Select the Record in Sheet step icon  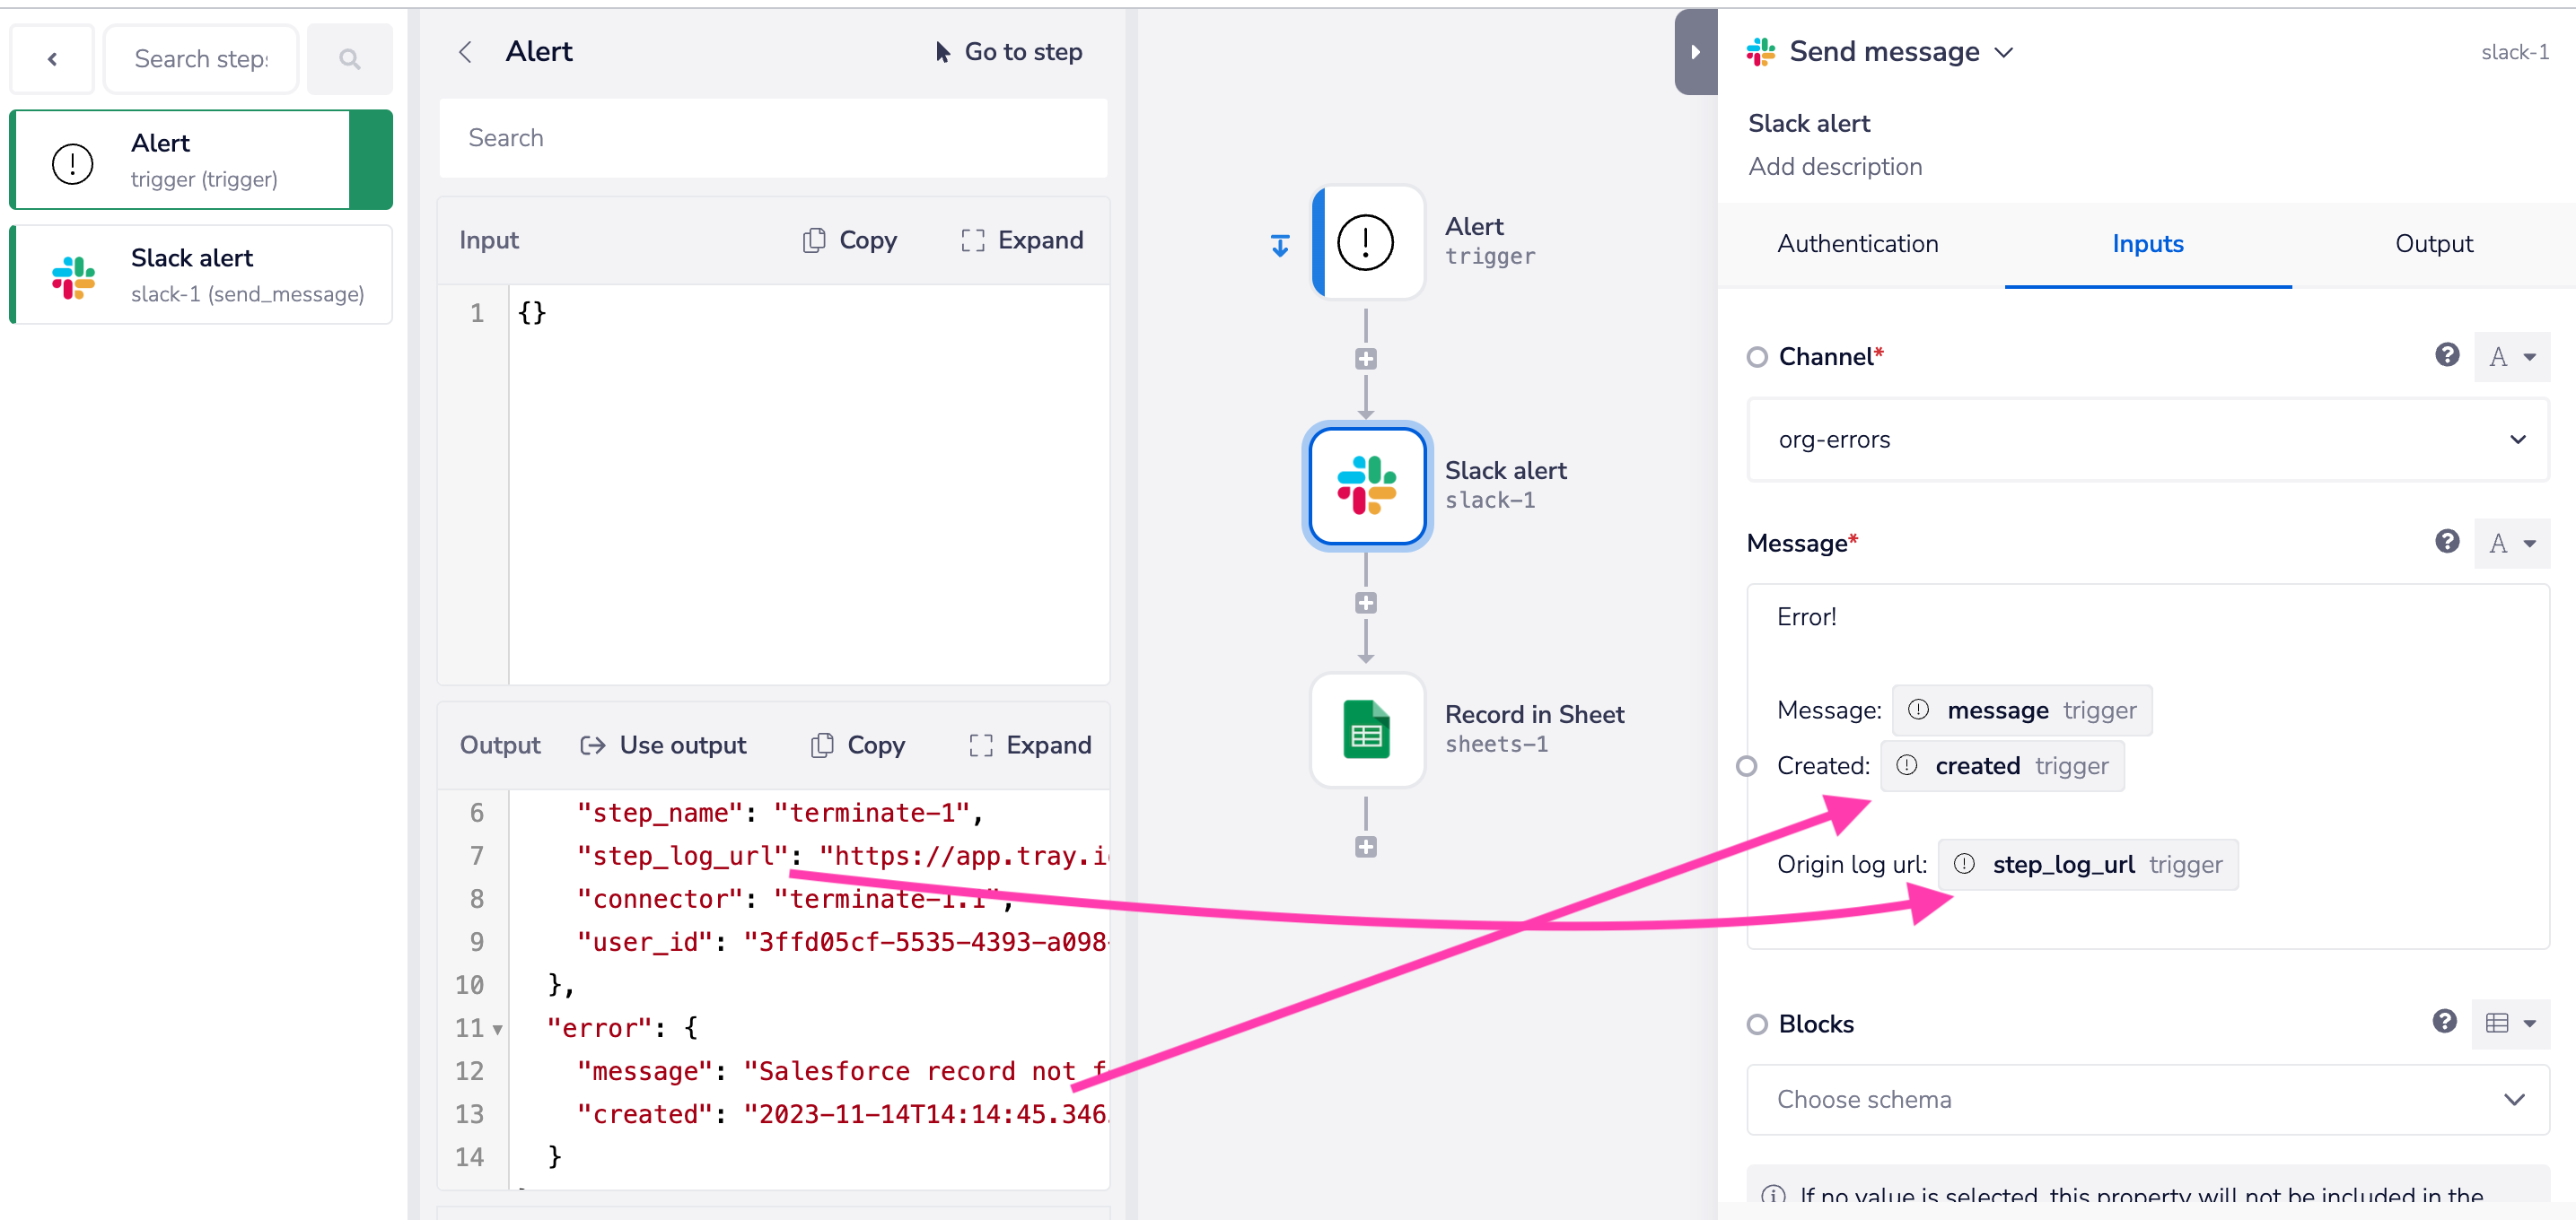point(1366,730)
